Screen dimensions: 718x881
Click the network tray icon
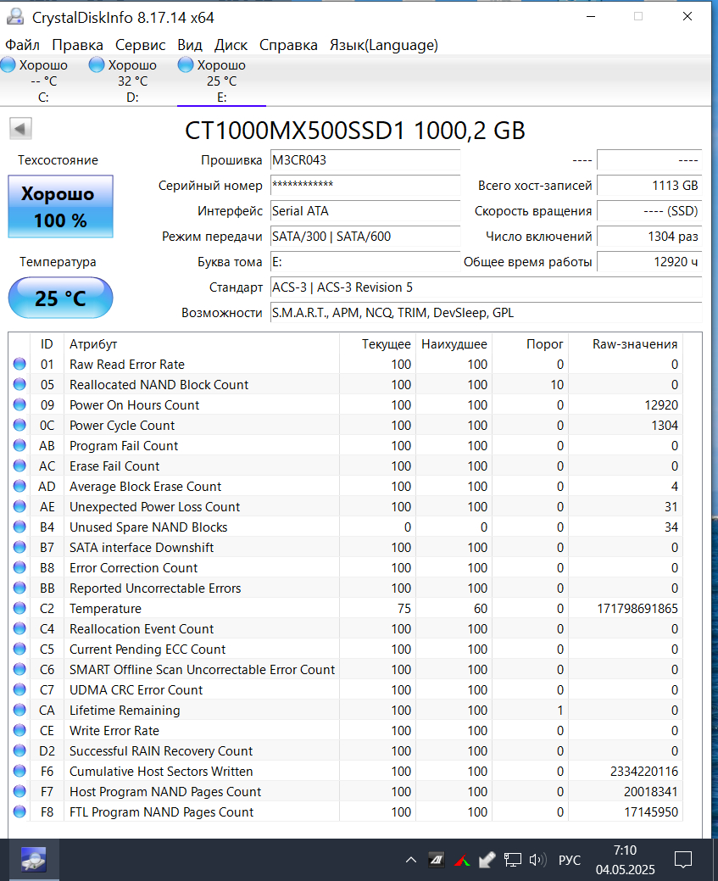[512, 860]
